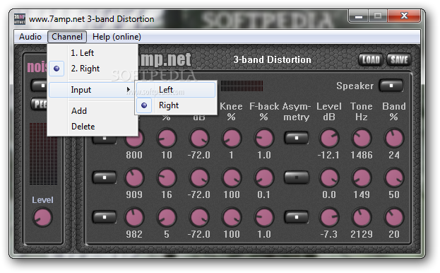Viewport: 440px width, 273px height.
Task: Click the noise Level knob on left panel
Action: click(42, 217)
